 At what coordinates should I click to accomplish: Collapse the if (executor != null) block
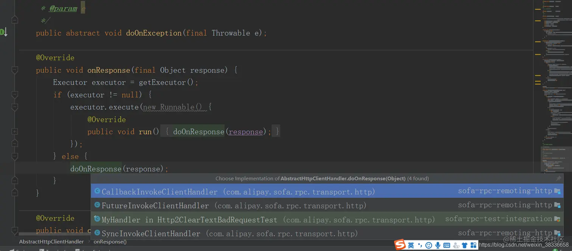click(15, 95)
